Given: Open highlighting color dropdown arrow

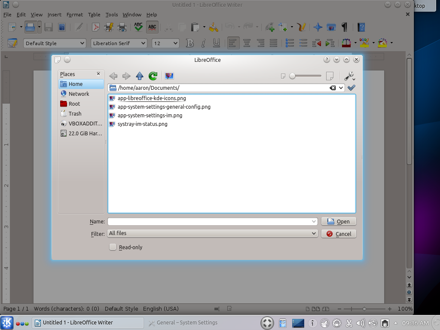Looking at the screenshot, I should pyautogui.click(x=373, y=43).
